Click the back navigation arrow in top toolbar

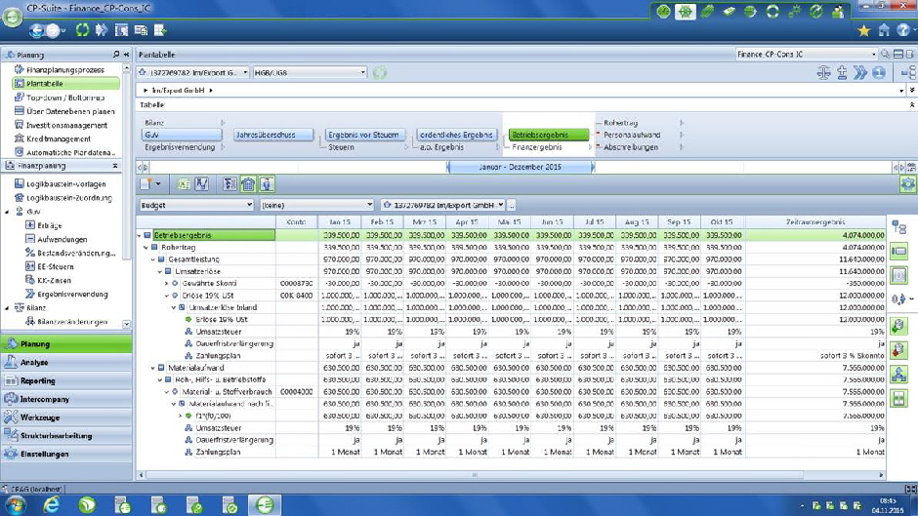click(x=37, y=30)
